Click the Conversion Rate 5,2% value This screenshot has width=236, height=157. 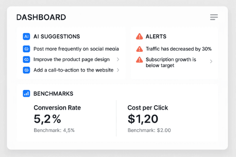click(x=47, y=119)
